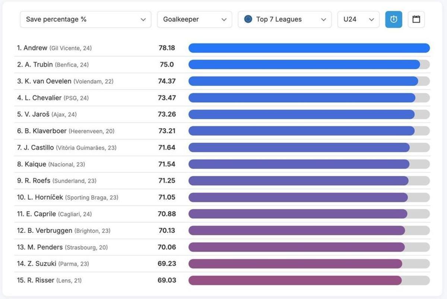The height and width of the screenshot is (299, 447).
Task: Click Kaique of Nacional name
Action: pyautogui.click(x=51, y=164)
